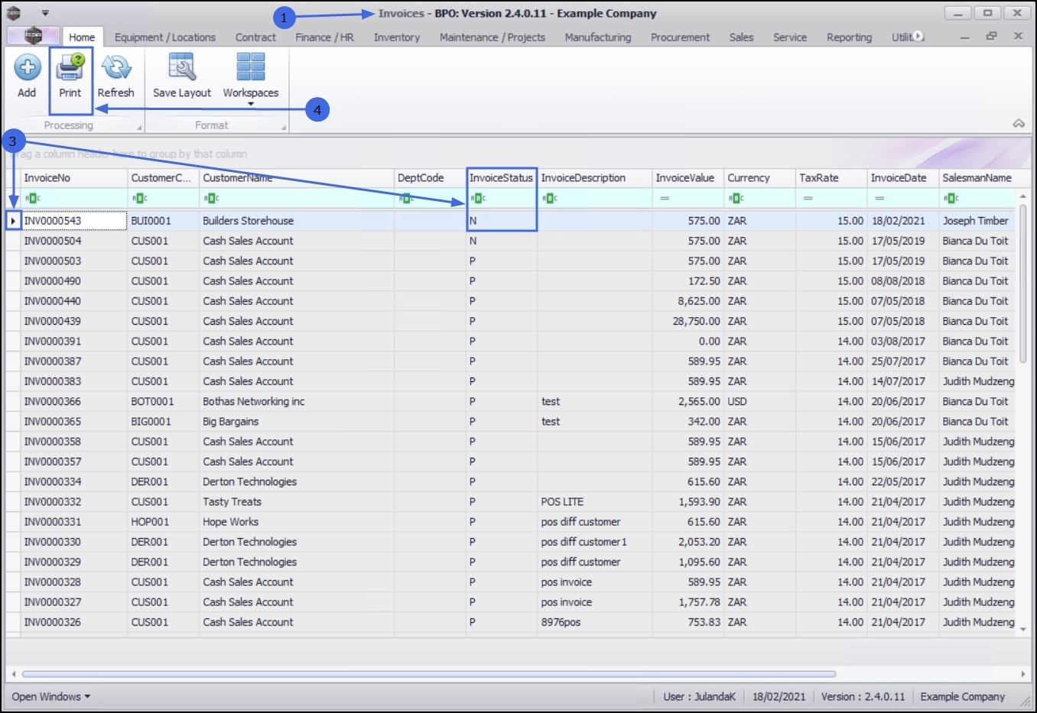Sort by the InvoiceDate column header
This screenshot has height=713, width=1037.
pos(903,178)
